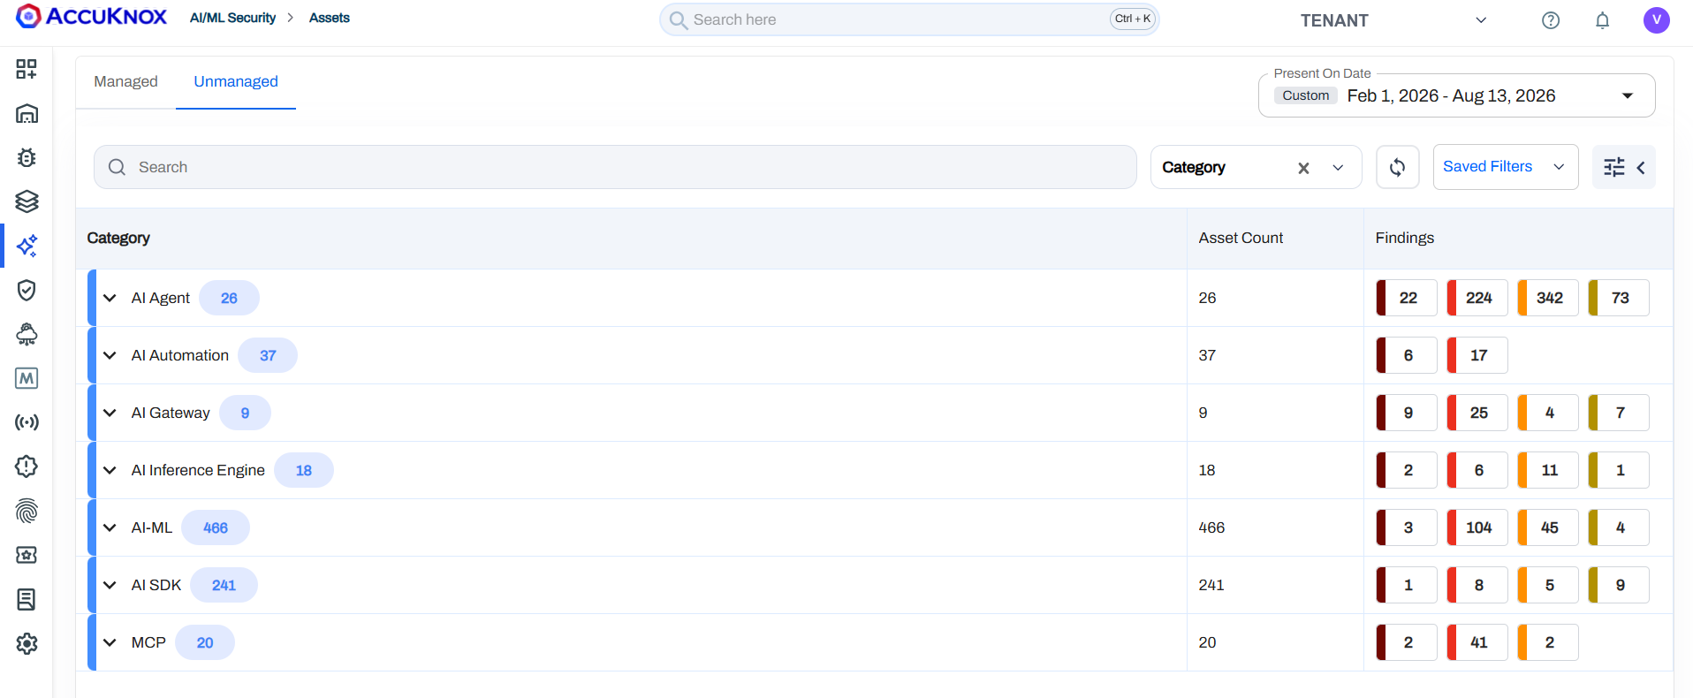Select the Unmanaged tab

pos(236,81)
